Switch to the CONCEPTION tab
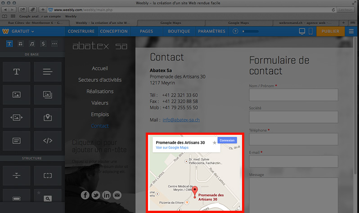This screenshot has height=213, width=359. pyautogui.click(x=114, y=31)
